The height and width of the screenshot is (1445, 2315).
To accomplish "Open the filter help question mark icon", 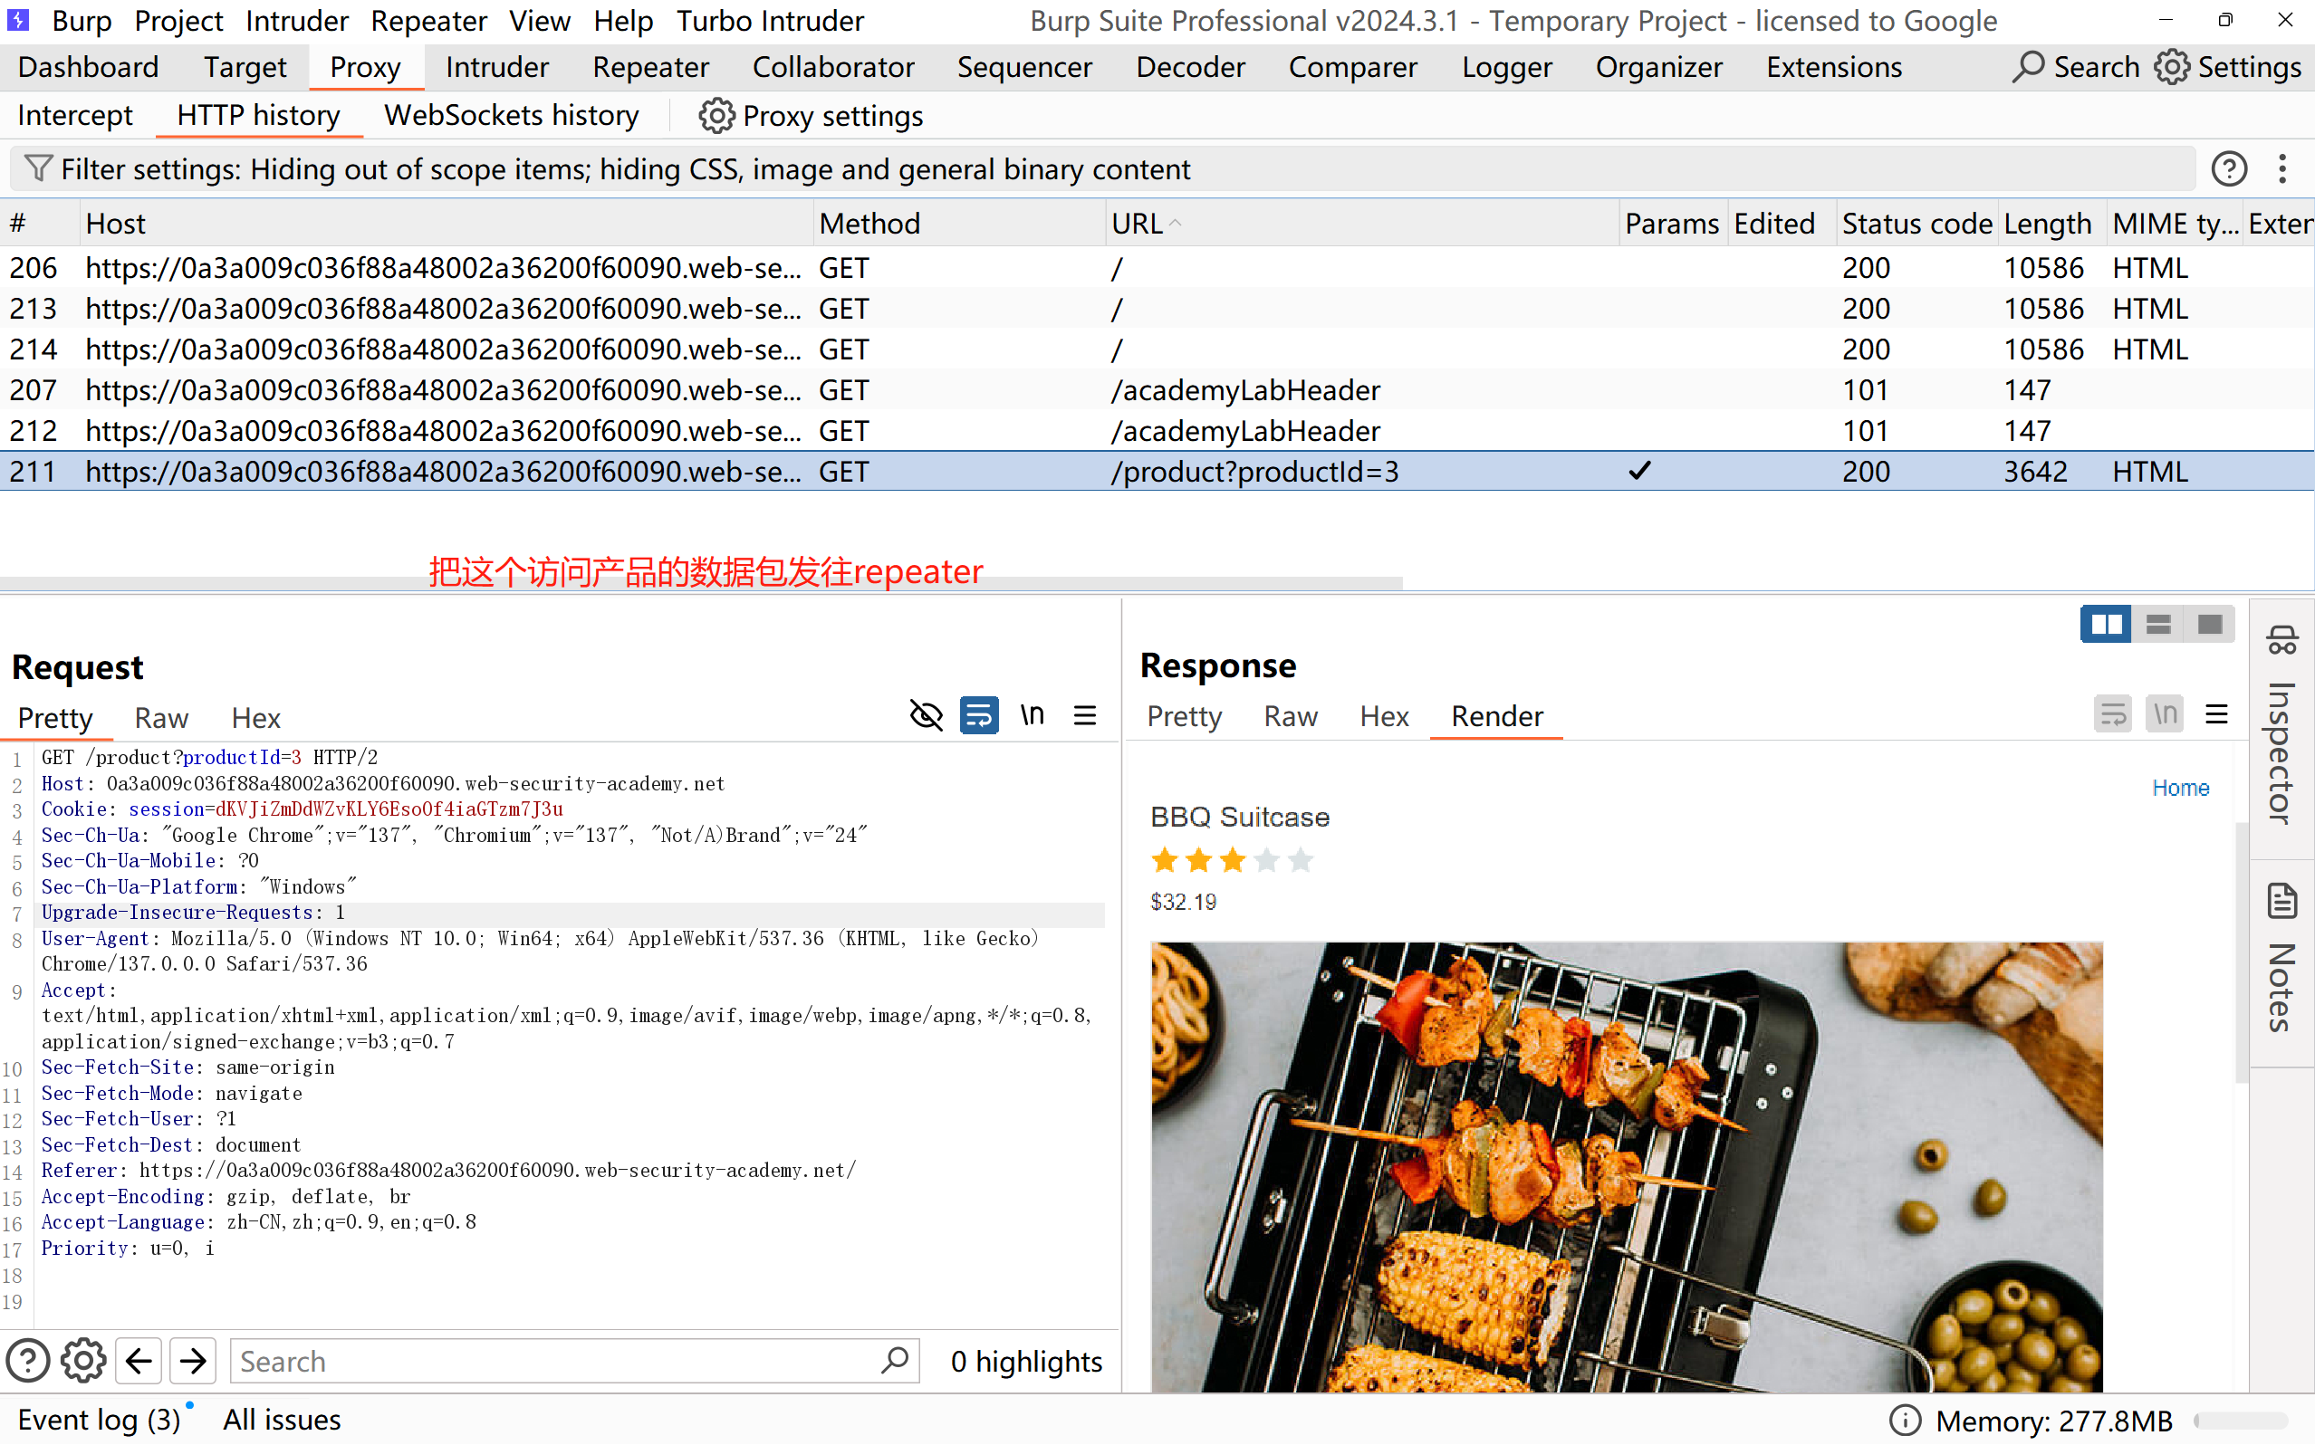I will (x=2228, y=169).
